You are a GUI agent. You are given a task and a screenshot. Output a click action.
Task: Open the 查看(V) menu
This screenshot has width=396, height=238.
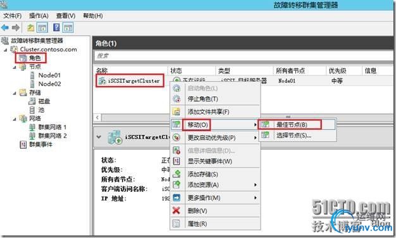point(66,16)
